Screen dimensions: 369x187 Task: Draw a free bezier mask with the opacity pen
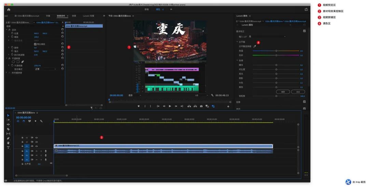(x=23, y=62)
